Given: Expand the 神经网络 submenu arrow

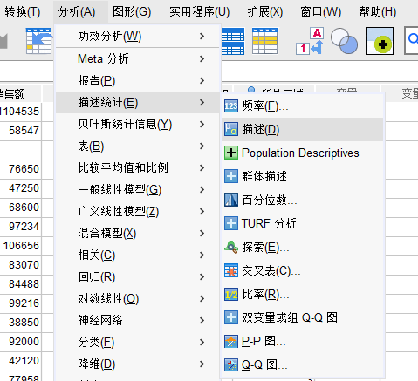Looking at the screenshot, I should tap(202, 320).
